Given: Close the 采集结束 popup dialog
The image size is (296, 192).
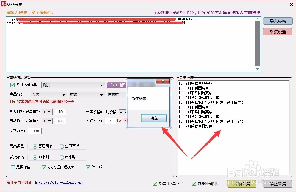Looking at the screenshot, I should (x=163, y=81).
